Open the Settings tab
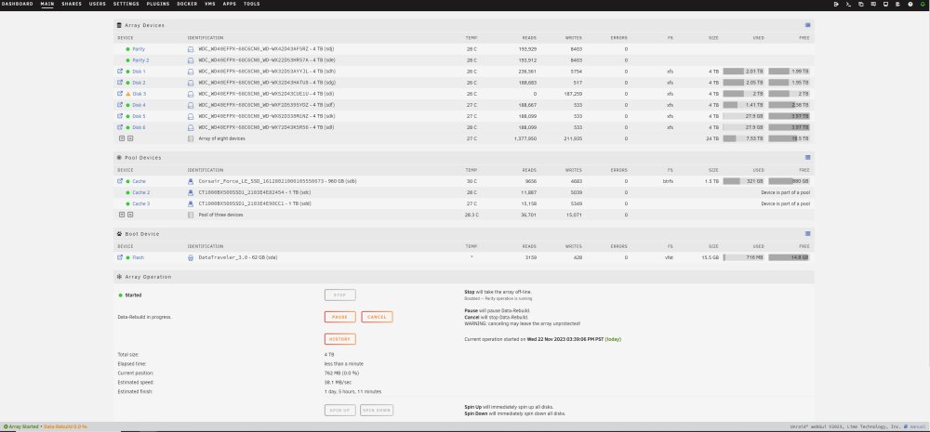The image size is (930, 432). [126, 4]
